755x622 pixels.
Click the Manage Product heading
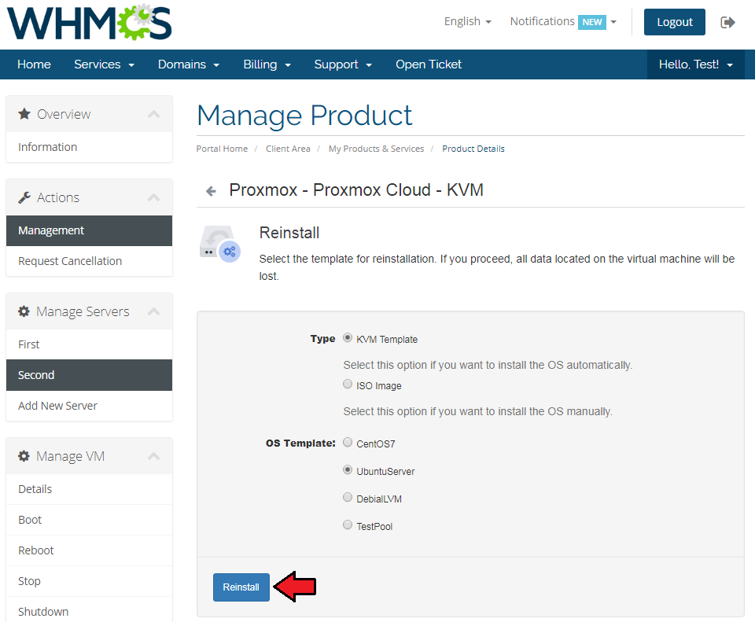tap(305, 116)
